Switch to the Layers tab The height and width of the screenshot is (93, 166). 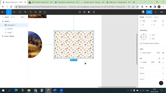7,17
